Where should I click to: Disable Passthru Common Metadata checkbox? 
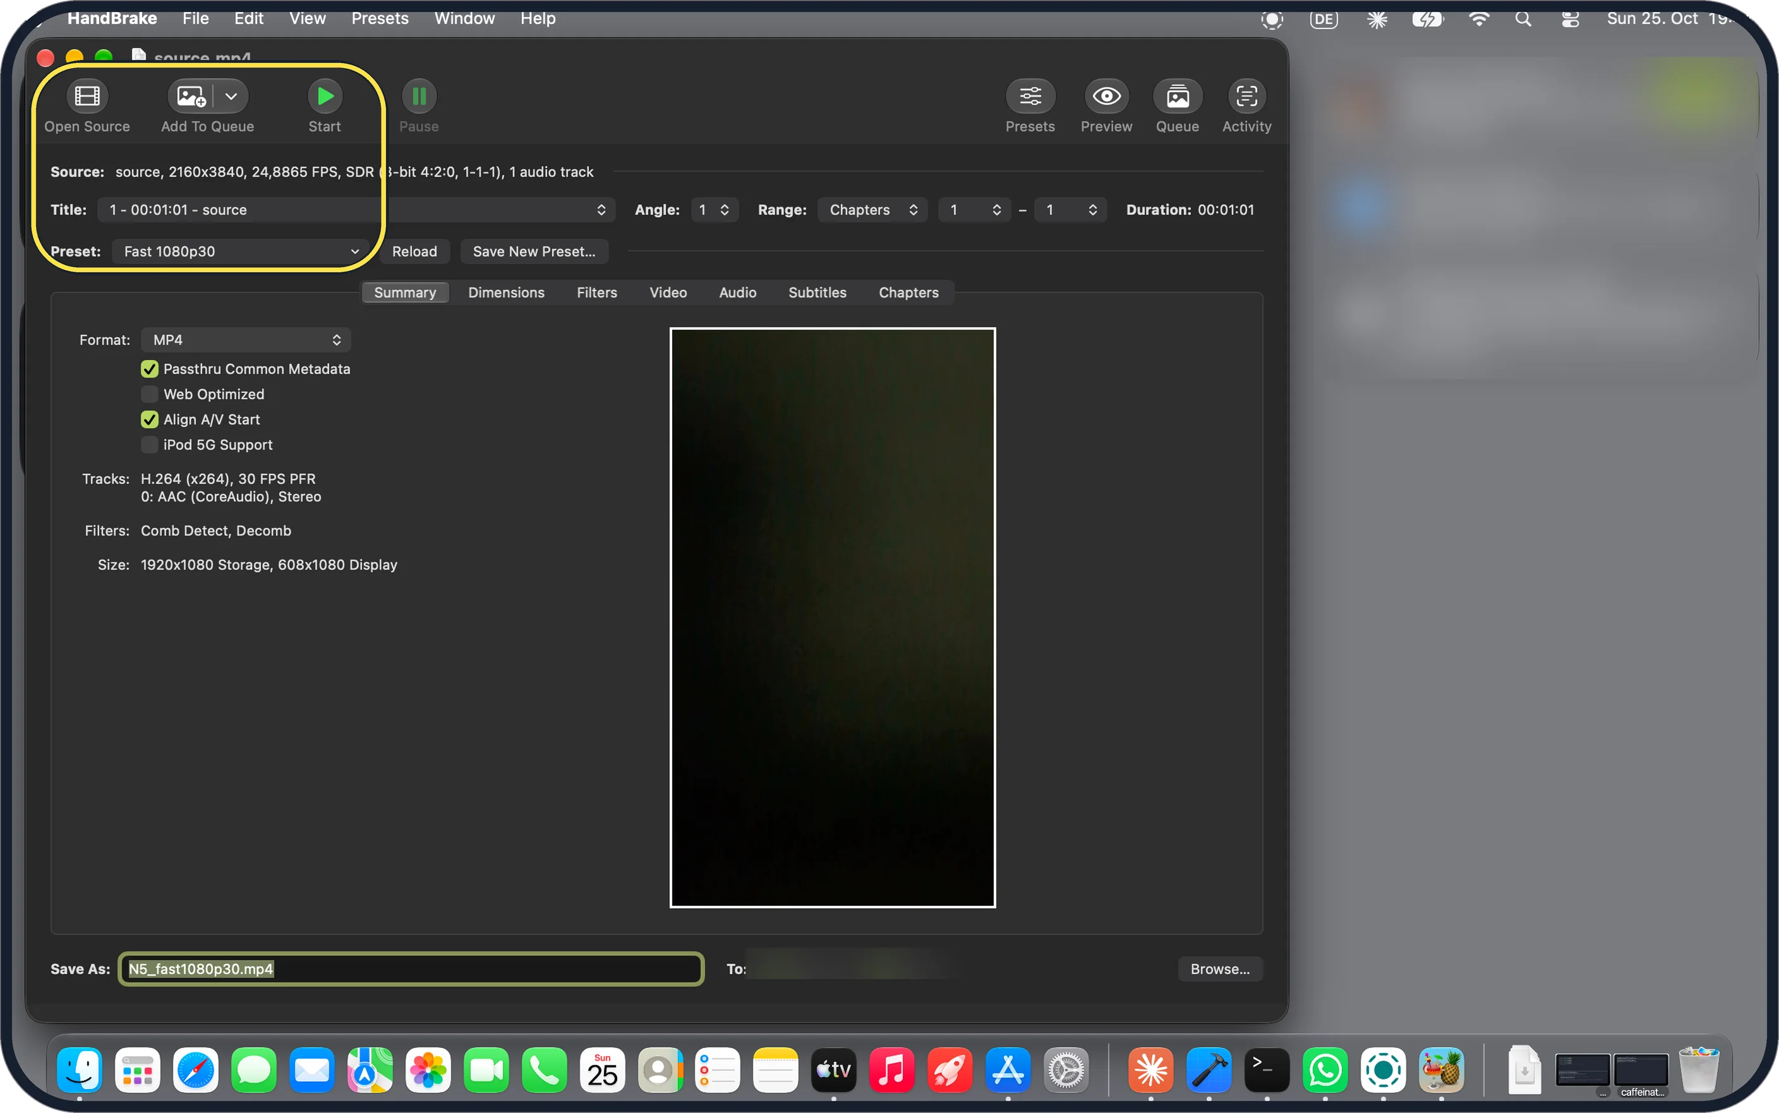[x=150, y=369]
